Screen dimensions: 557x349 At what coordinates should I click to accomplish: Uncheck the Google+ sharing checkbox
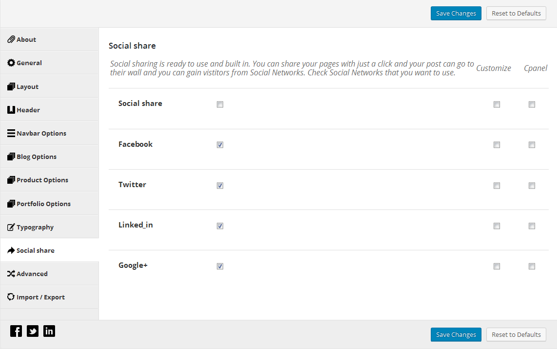(220, 266)
